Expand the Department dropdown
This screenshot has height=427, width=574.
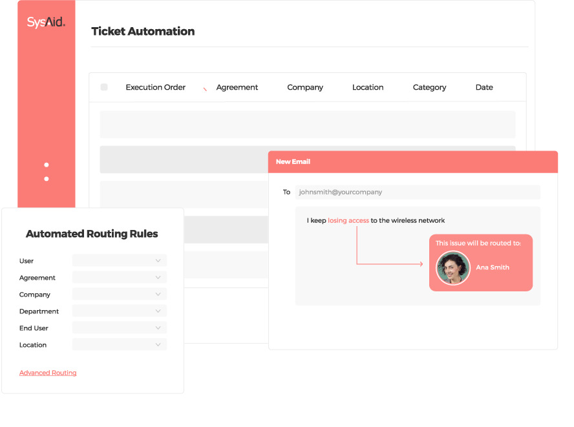pos(120,311)
